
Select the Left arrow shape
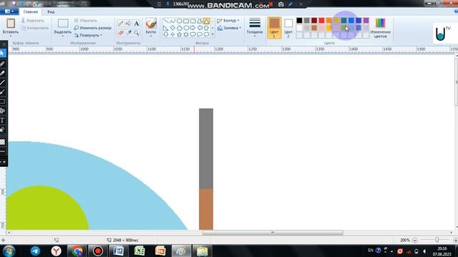[200, 28]
